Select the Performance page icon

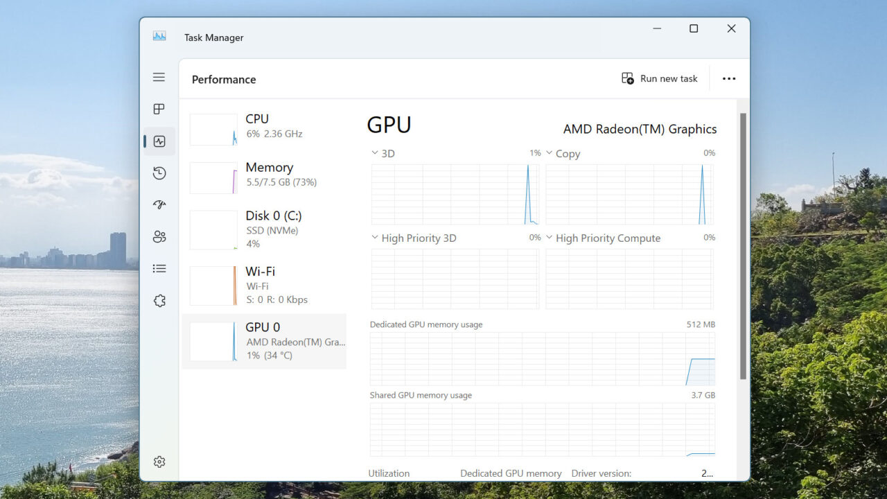click(x=159, y=141)
